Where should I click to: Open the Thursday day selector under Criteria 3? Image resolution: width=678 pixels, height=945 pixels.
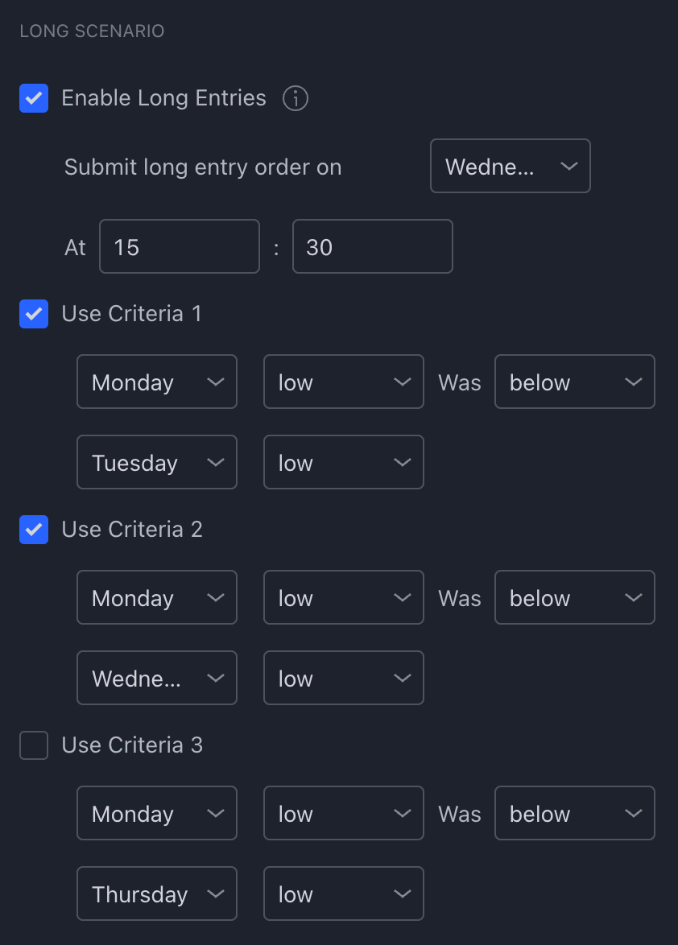pos(156,893)
